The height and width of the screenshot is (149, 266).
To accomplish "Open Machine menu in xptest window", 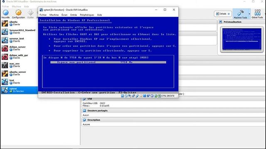I will click(x=54, y=15).
